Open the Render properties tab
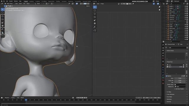Image resolution: width=189 pixels, height=106 pixels. coord(163,48)
